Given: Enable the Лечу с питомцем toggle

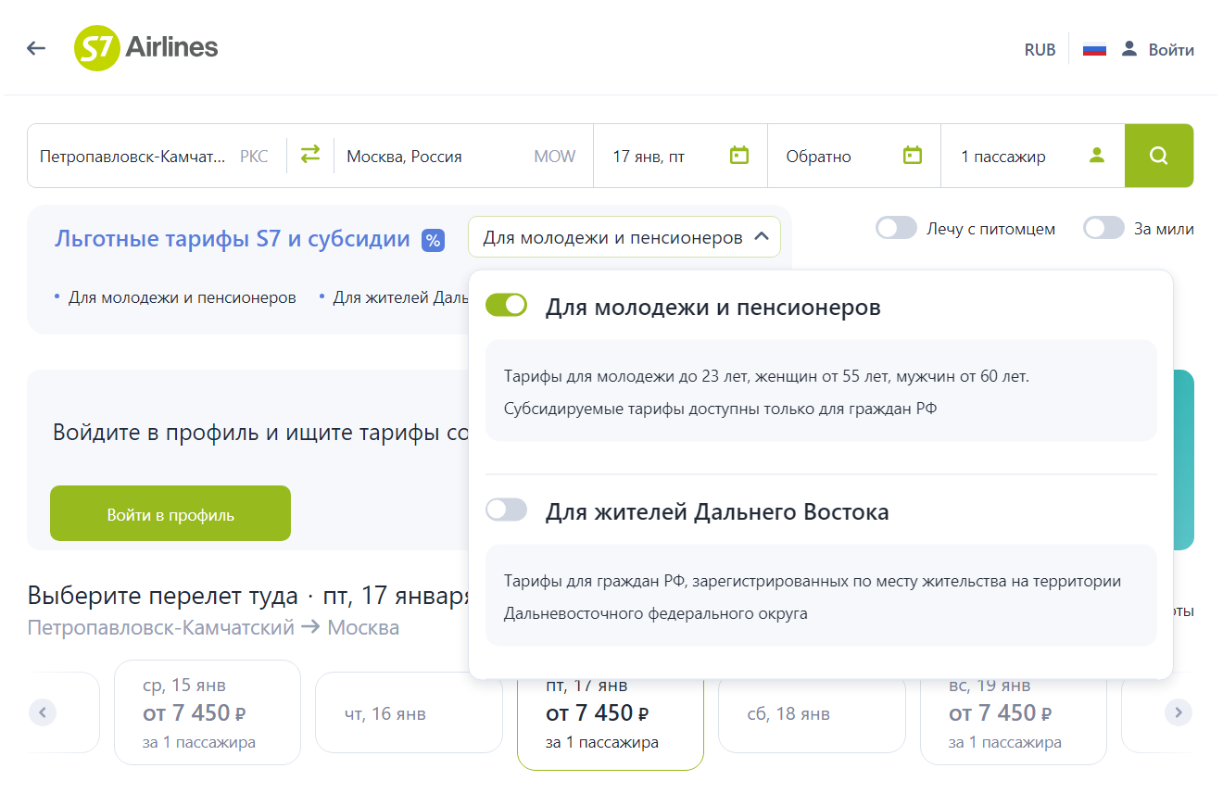Looking at the screenshot, I should click(x=896, y=228).
